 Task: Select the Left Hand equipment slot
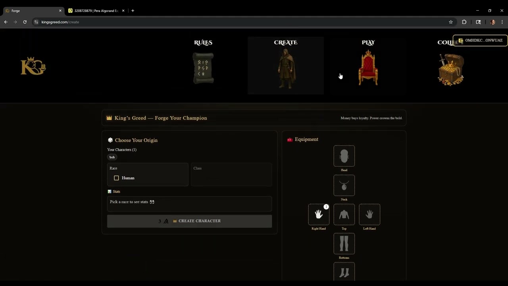click(x=369, y=214)
